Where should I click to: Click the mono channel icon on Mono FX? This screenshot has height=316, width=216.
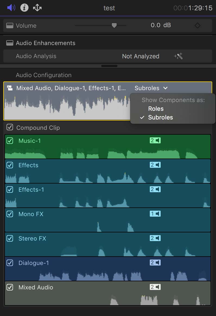[155, 214]
